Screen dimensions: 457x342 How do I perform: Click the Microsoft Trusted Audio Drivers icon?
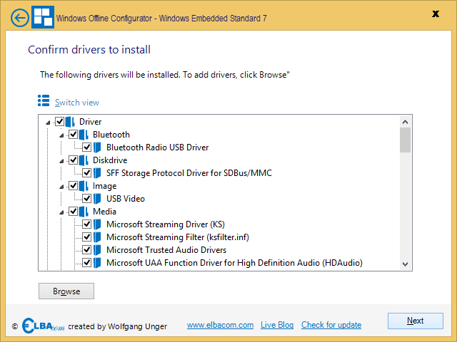(x=97, y=249)
